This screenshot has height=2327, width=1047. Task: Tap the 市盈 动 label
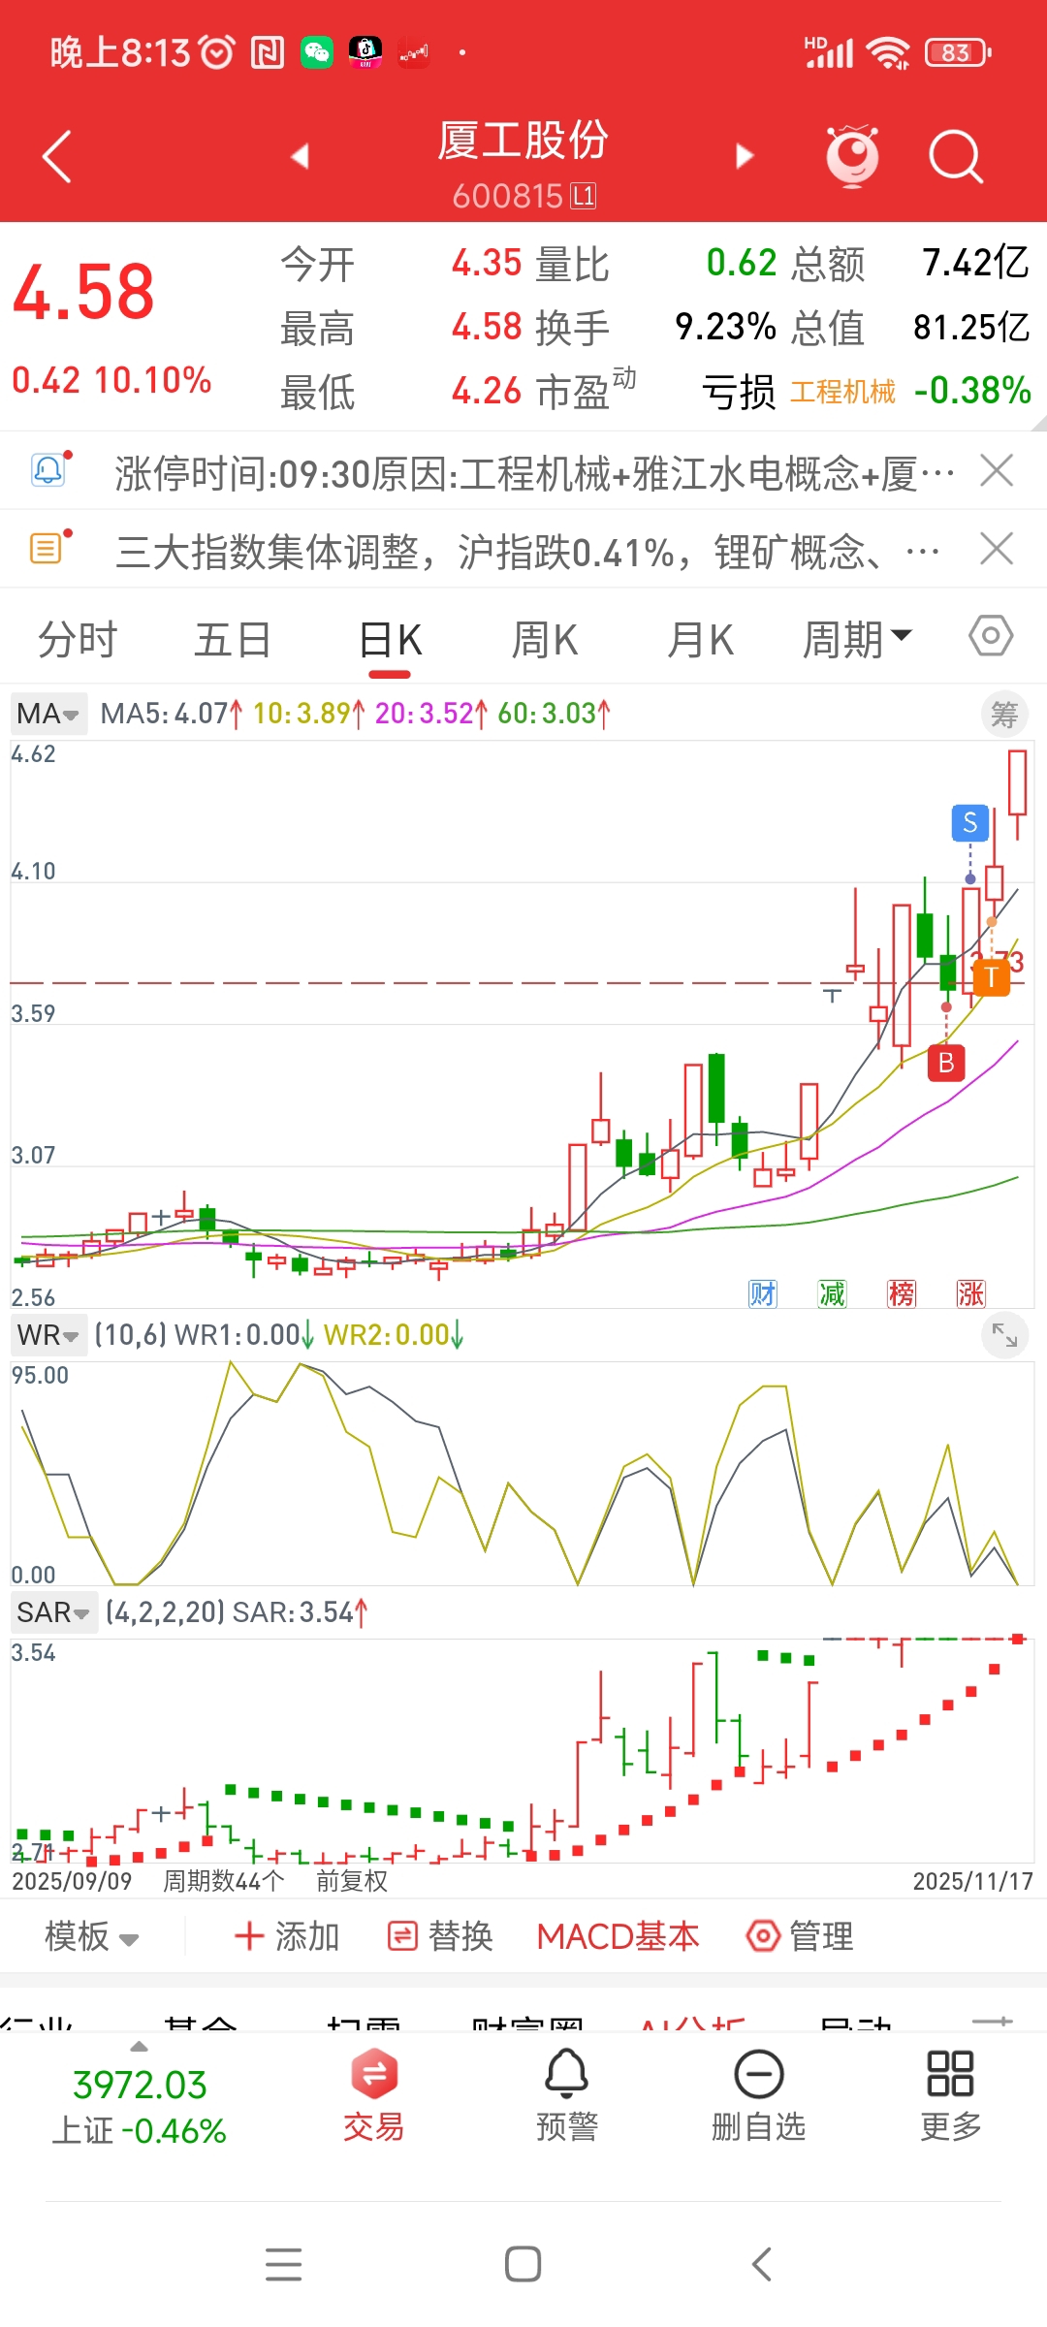(x=586, y=390)
